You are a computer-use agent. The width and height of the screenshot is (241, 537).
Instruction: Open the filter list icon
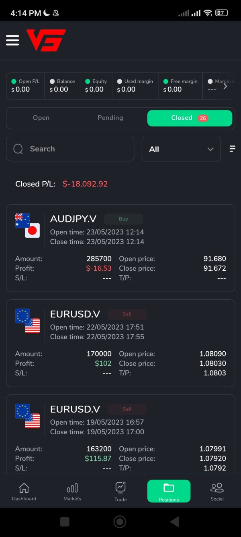coord(232,149)
